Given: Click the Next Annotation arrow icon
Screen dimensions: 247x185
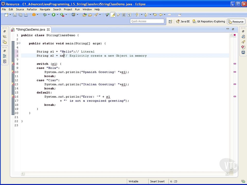Looking at the screenshot, I should (x=137, y=15).
